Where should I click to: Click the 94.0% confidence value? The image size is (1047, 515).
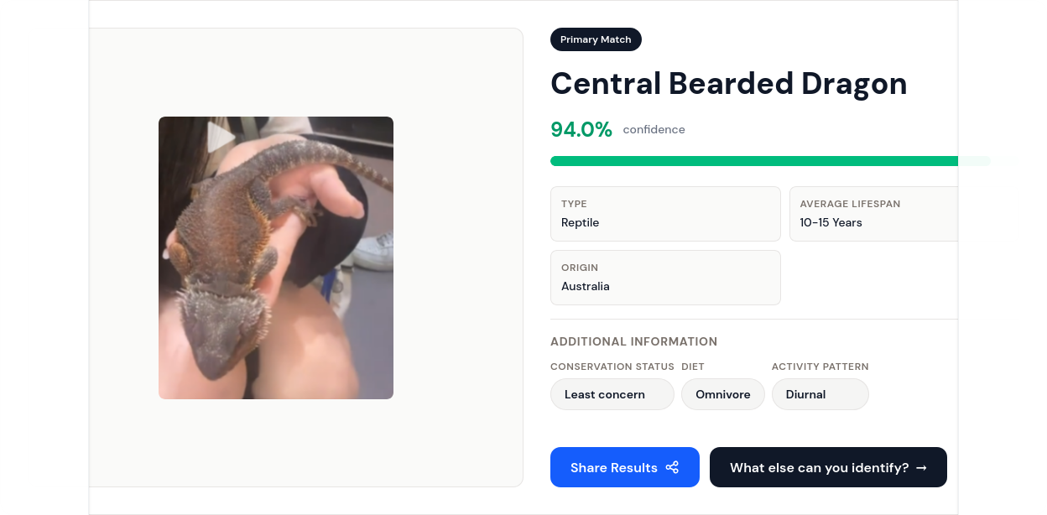(581, 129)
